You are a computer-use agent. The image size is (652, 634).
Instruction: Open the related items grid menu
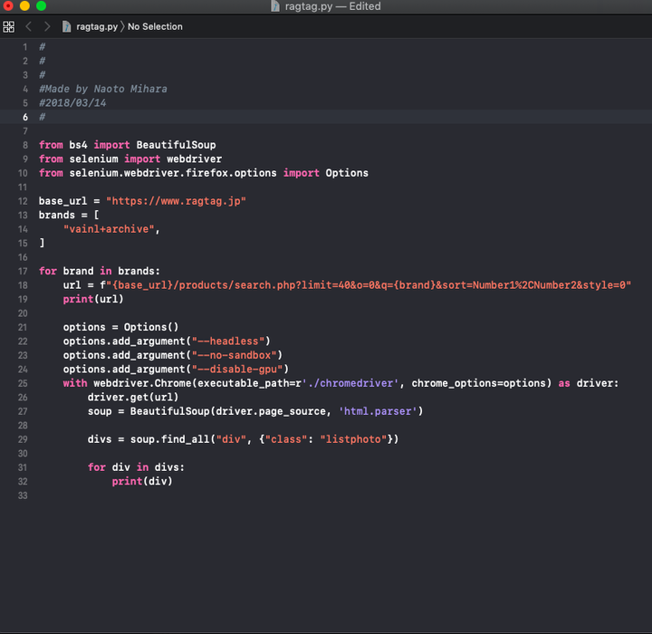coord(9,27)
